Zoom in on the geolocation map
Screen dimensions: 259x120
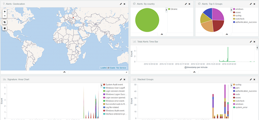(5, 12)
